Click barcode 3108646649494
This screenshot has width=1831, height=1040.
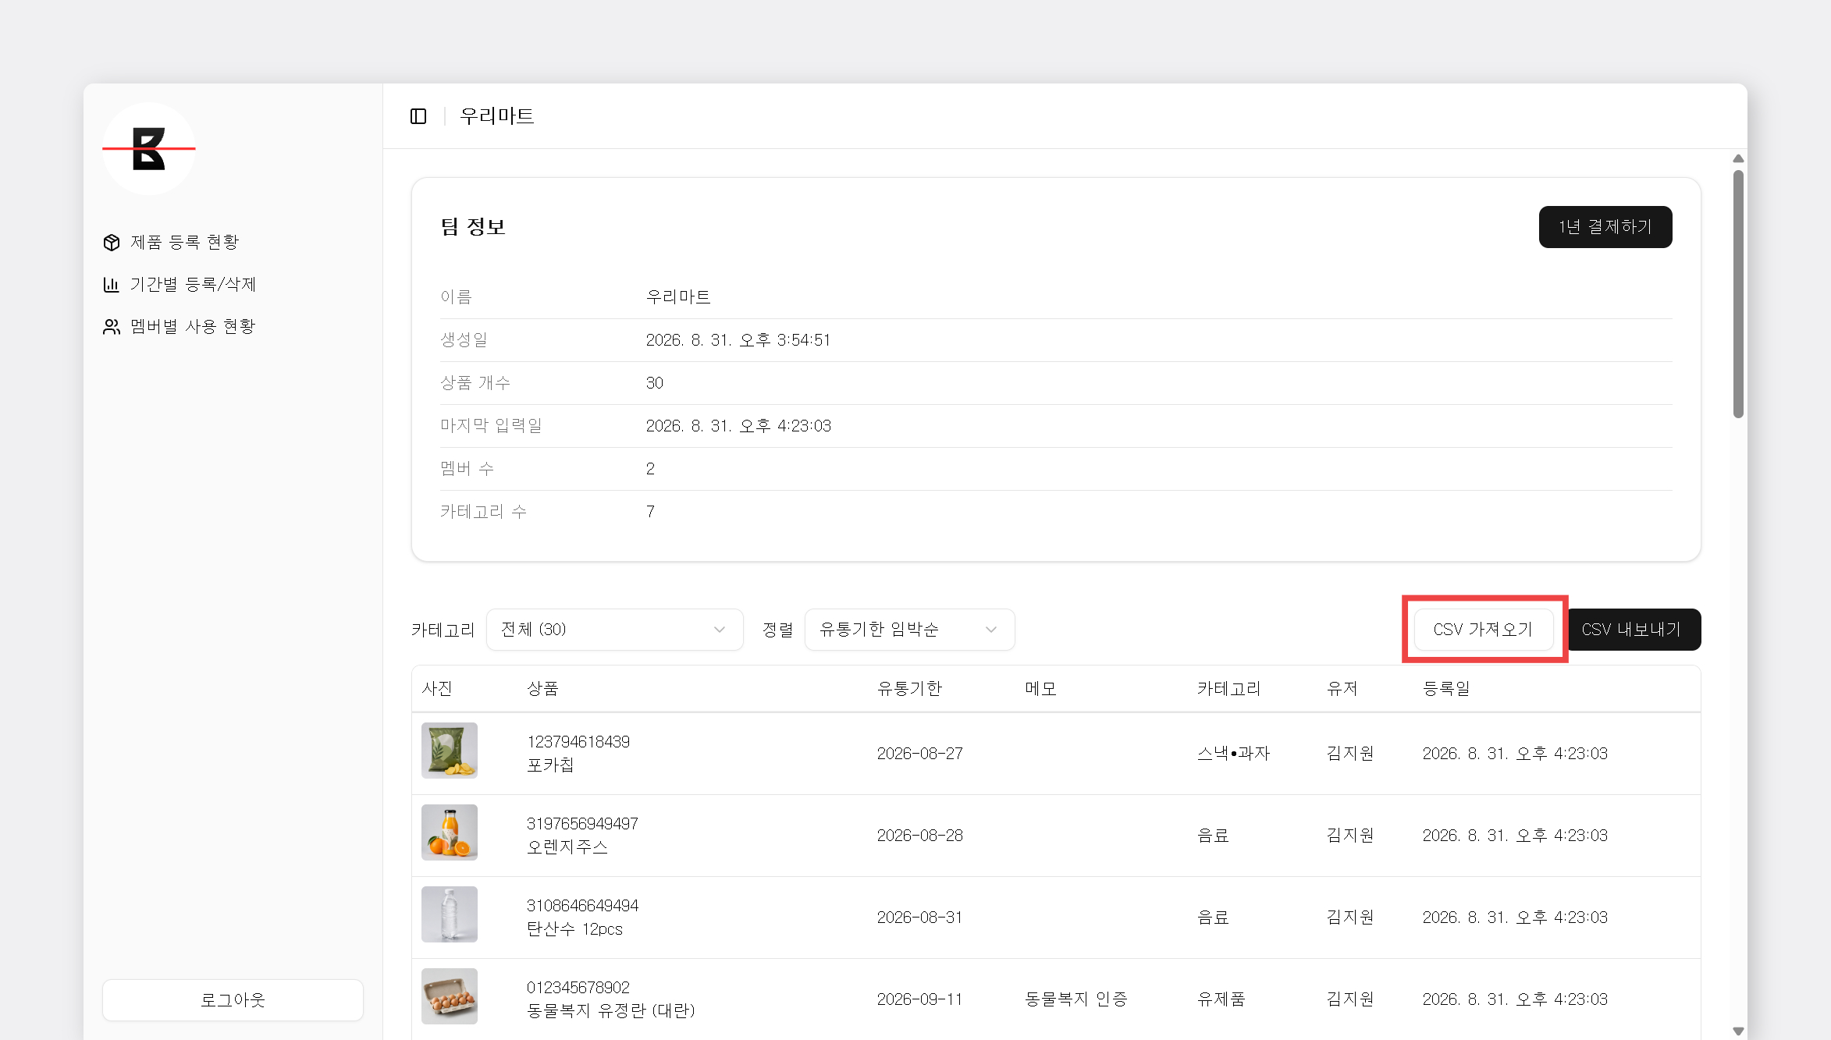coord(582,906)
